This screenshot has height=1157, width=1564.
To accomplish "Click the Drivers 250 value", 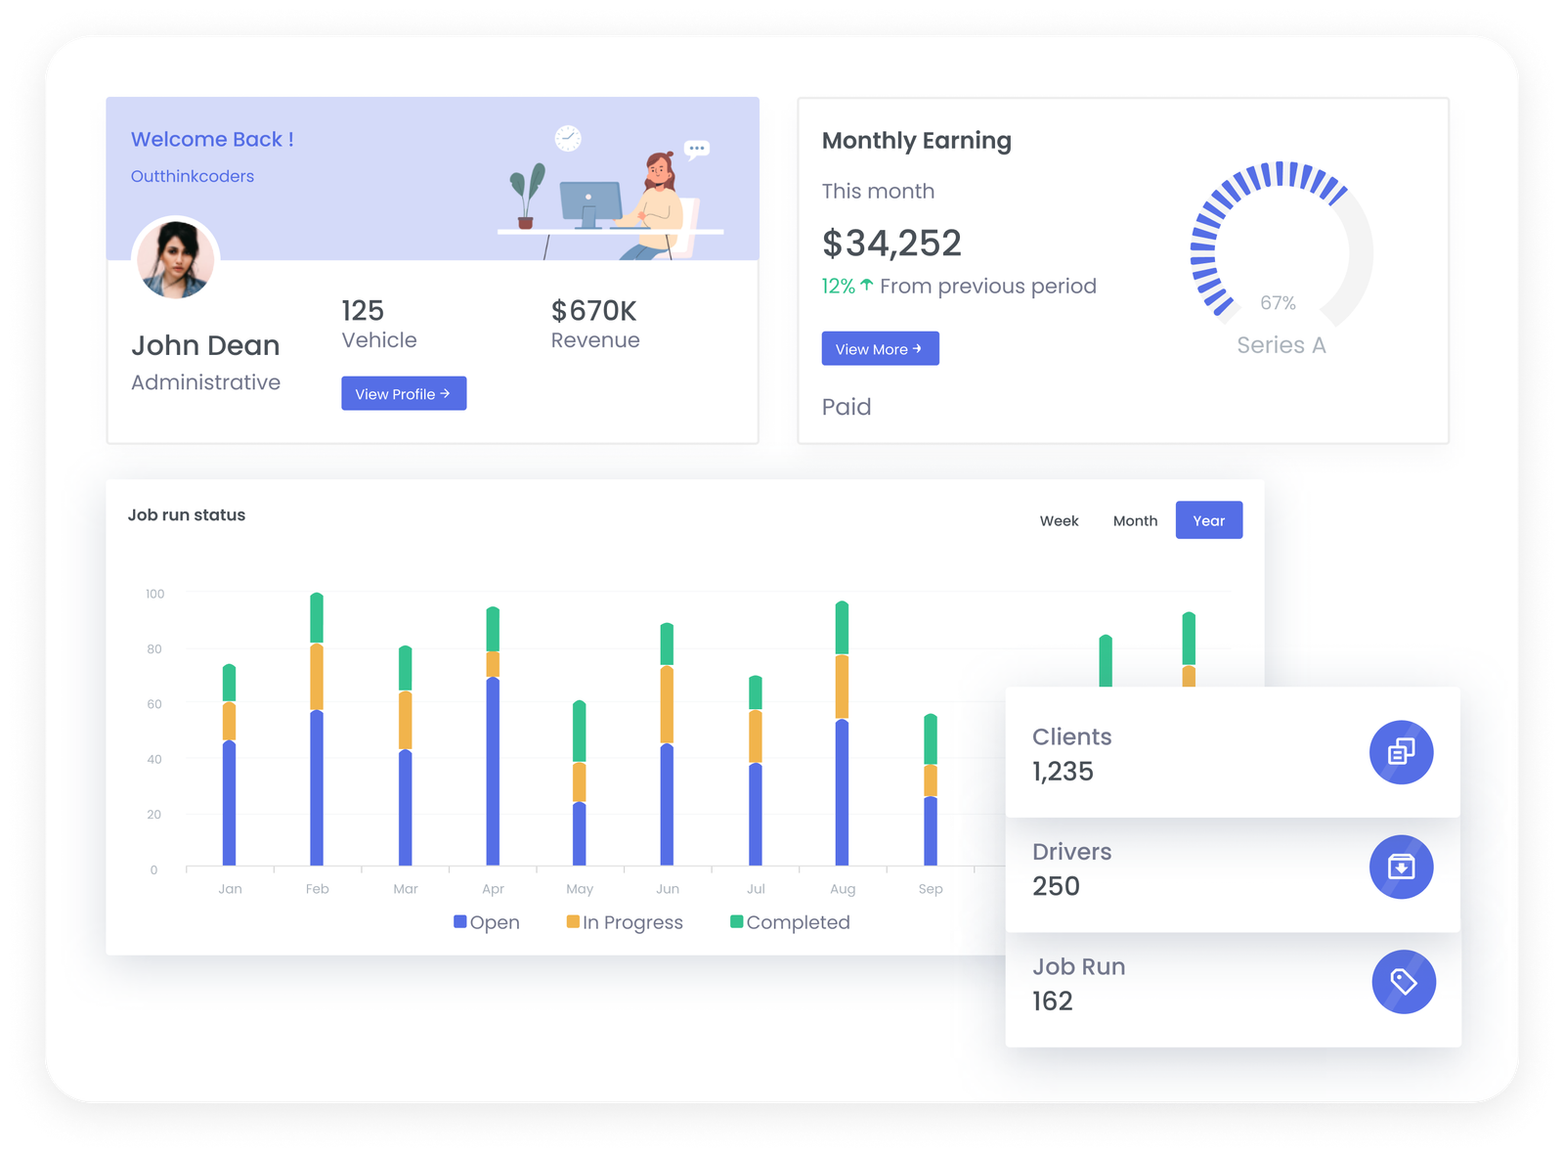I will 1056,886.
